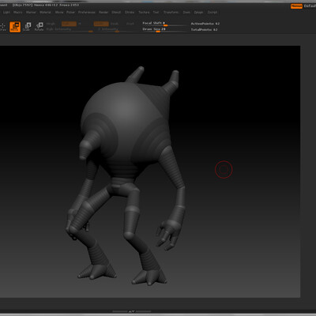Screen dimensions: 316x316
Task: Open the Stroke menu
Action: 130,13
